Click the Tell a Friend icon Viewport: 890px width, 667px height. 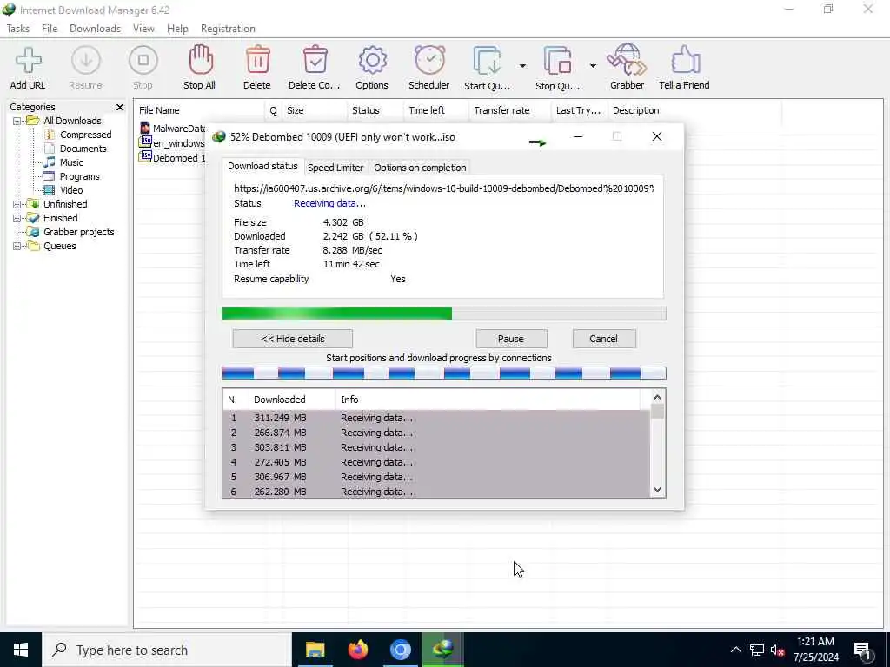685,60
